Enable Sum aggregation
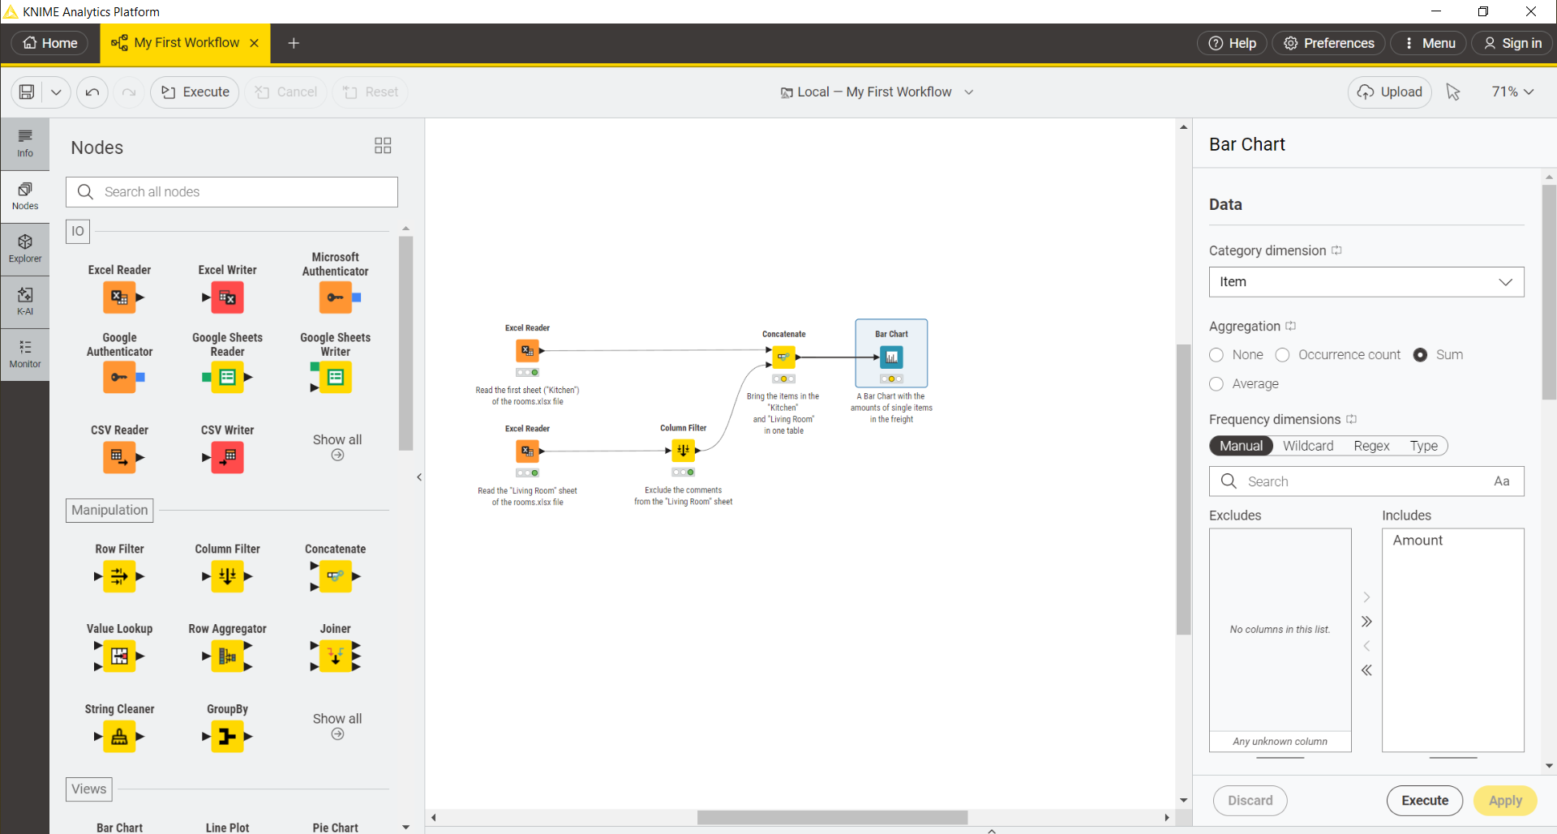Image resolution: width=1557 pixels, height=834 pixels. [x=1420, y=354]
